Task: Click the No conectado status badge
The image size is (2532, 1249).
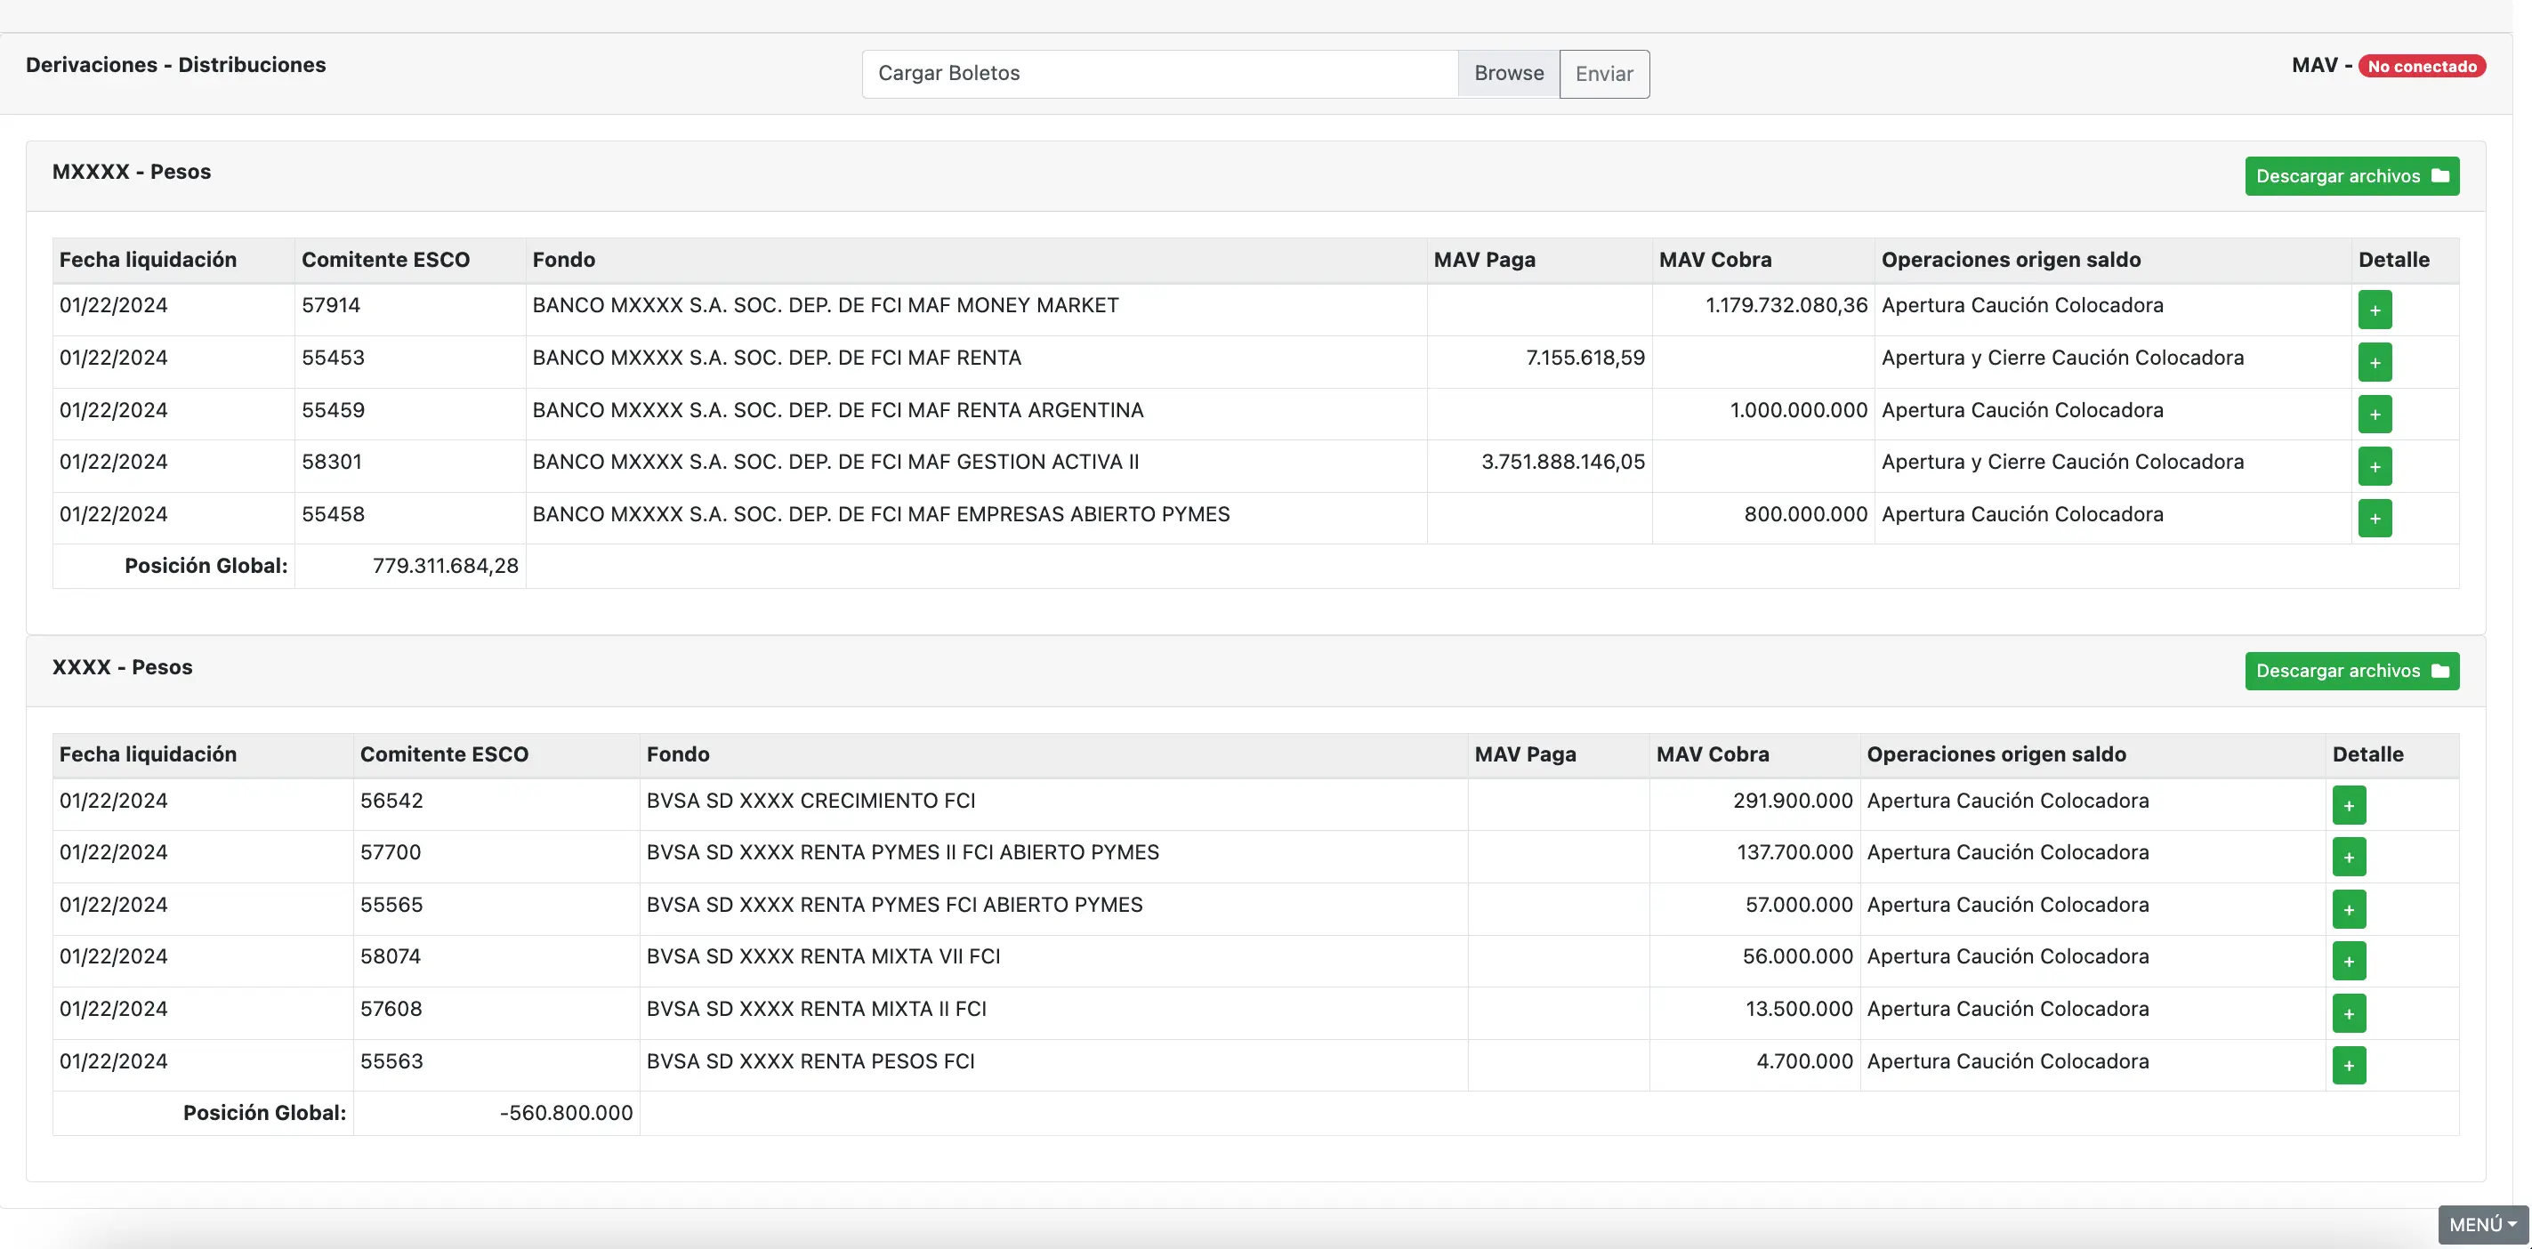Action: 2421,66
